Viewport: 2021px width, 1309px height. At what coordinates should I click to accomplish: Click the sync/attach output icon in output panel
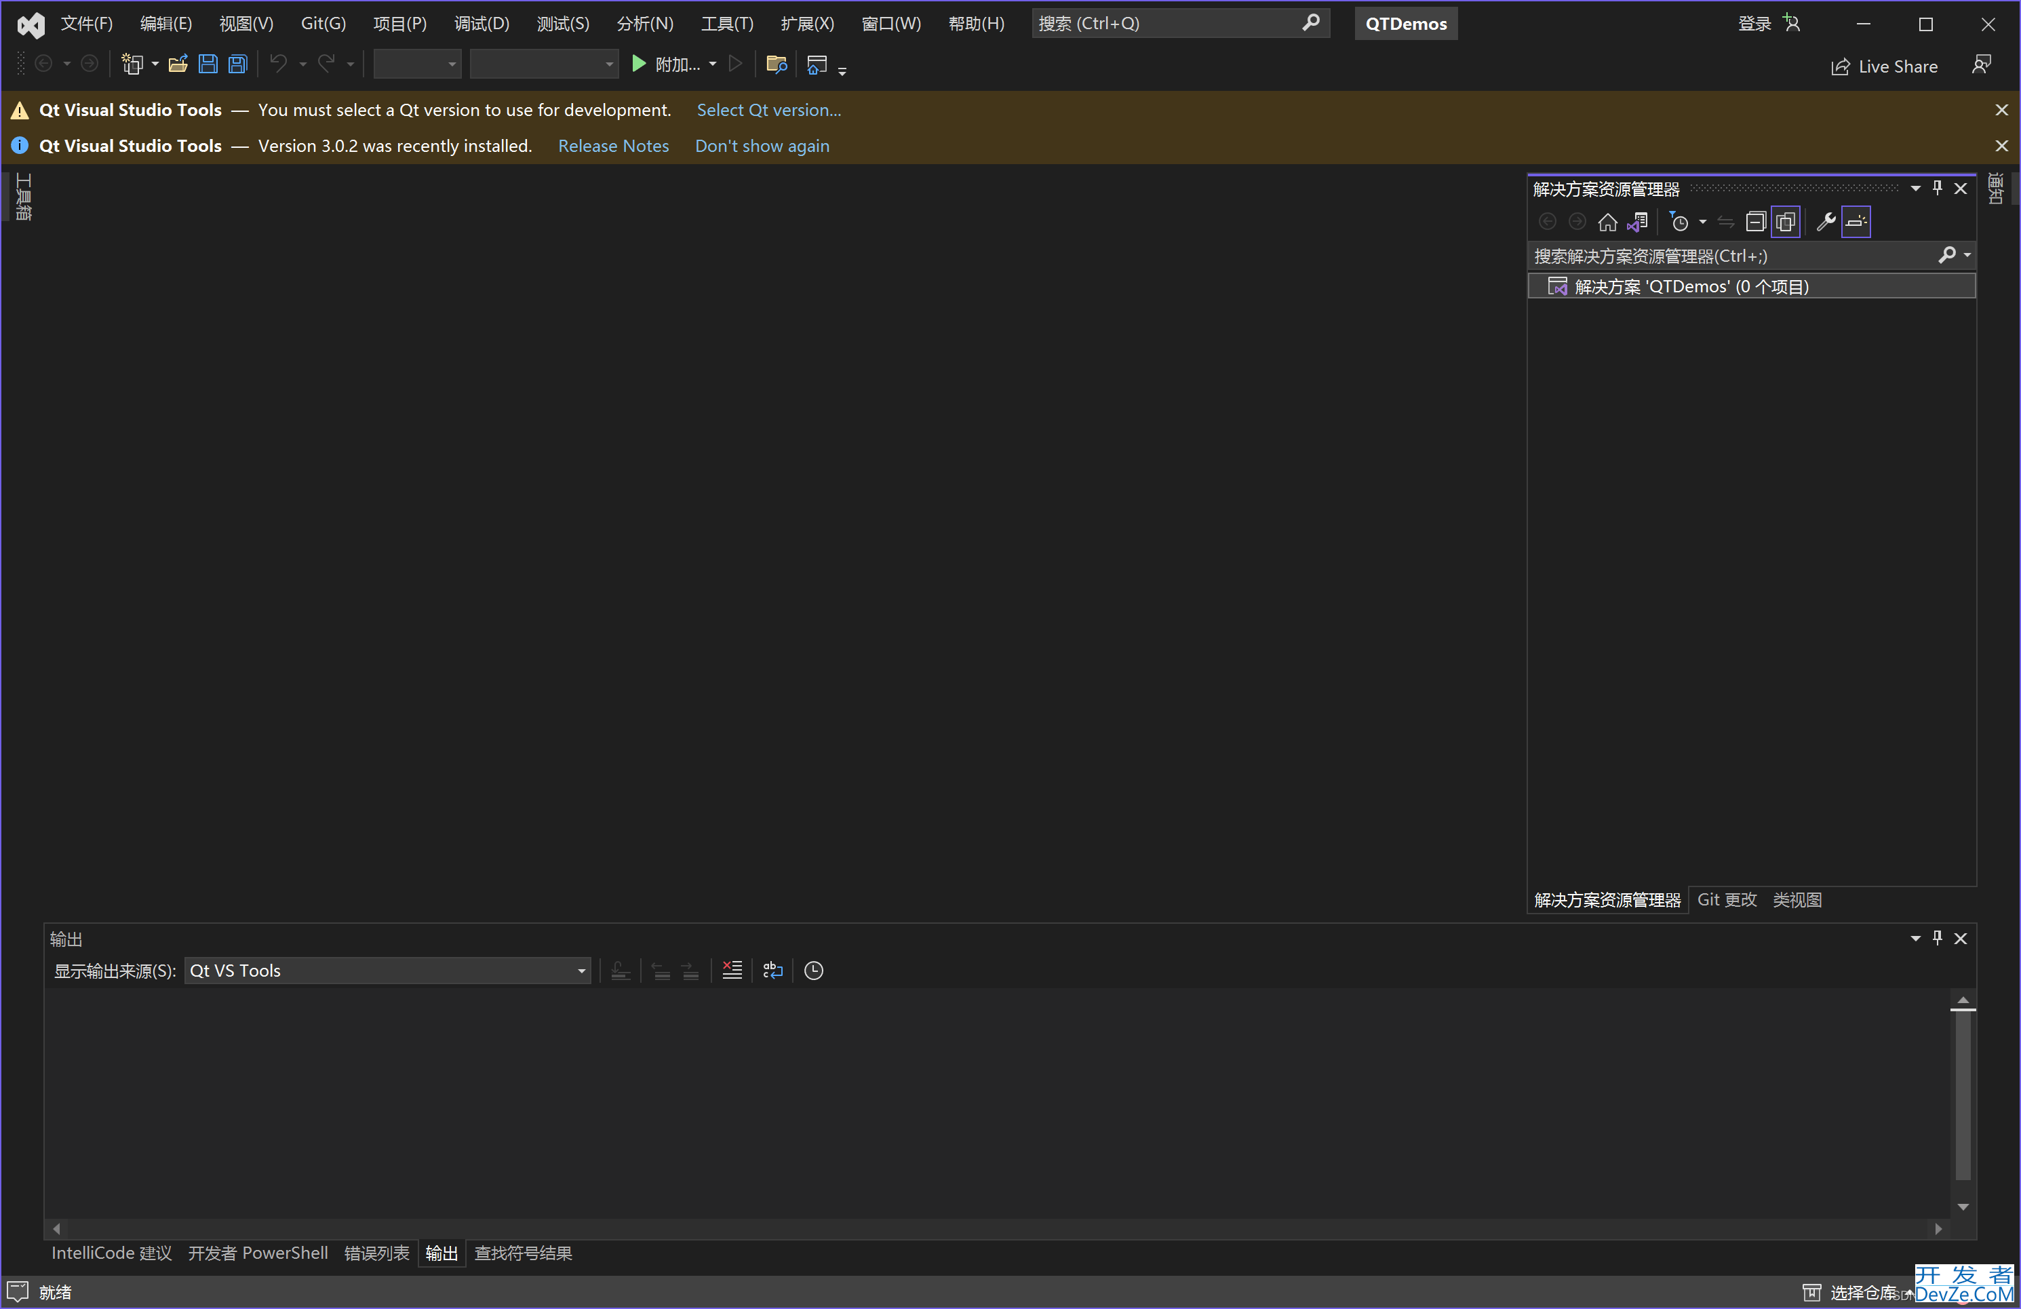point(620,971)
